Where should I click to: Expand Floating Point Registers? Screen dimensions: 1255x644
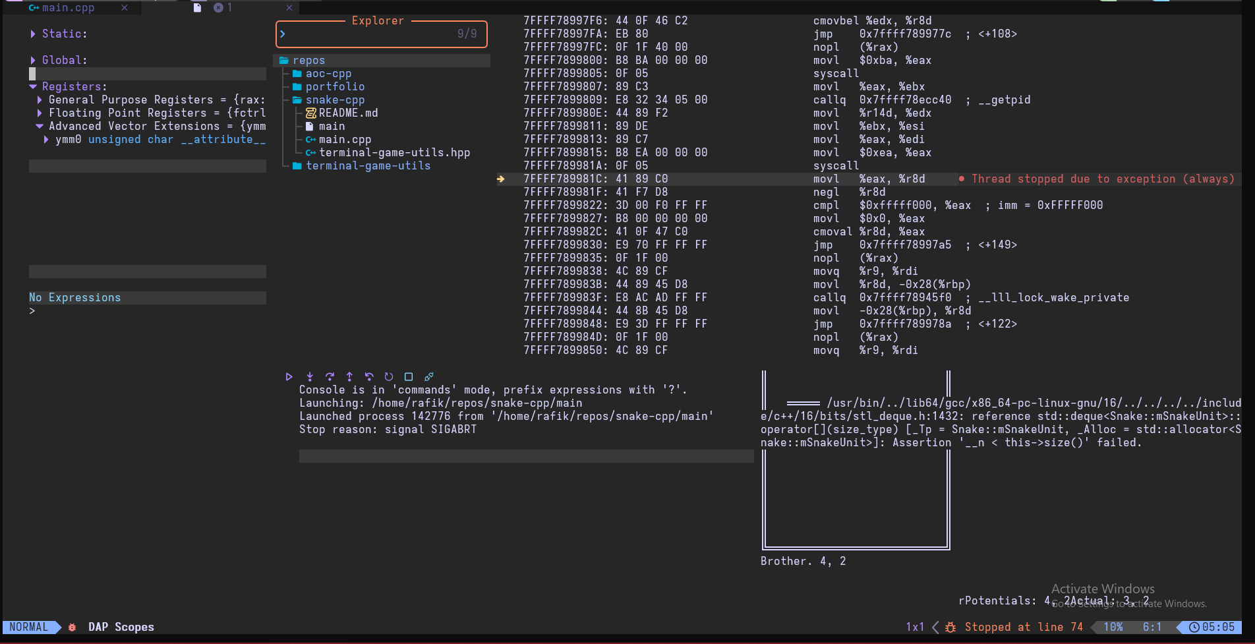(x=40, y=113)
